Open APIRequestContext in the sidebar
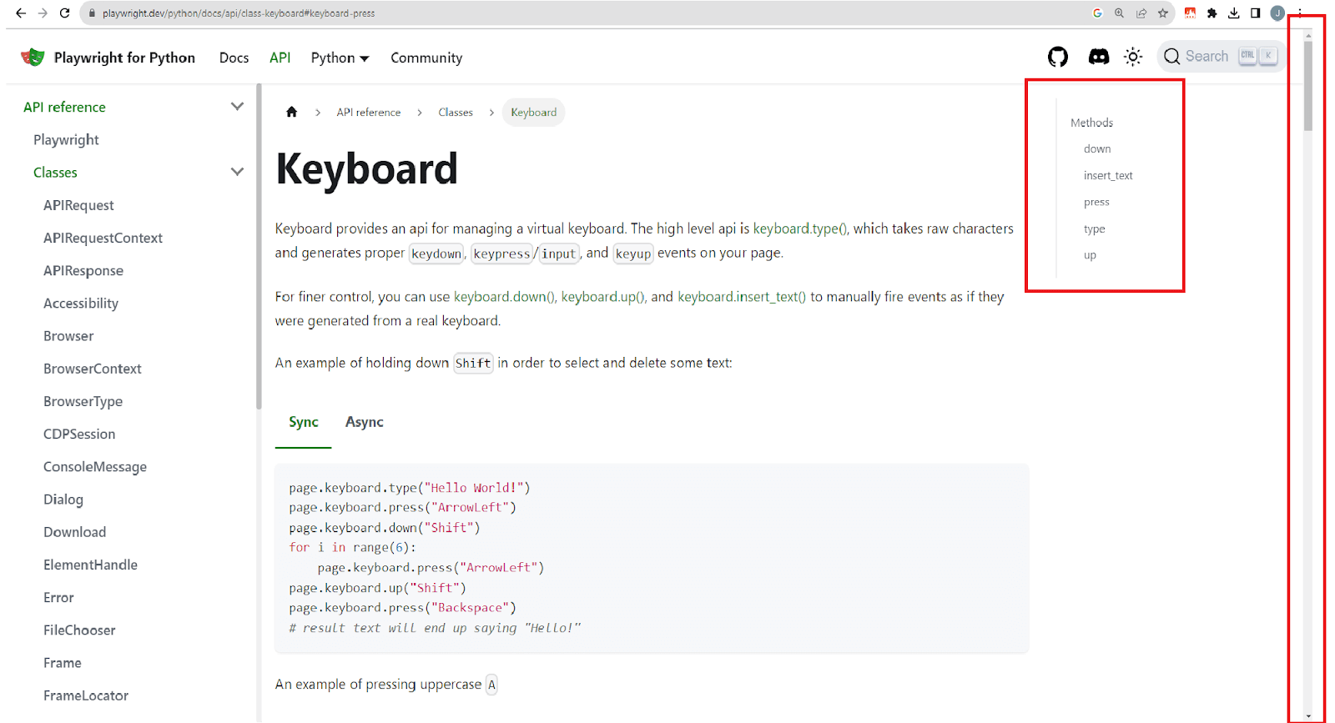The height and width of the screenshot is (723, 1335). tap(103, 238)
